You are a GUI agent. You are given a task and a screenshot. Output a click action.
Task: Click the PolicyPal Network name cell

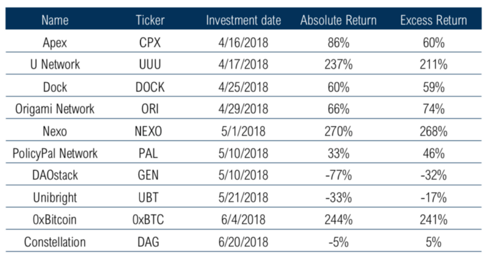point(56,153)
